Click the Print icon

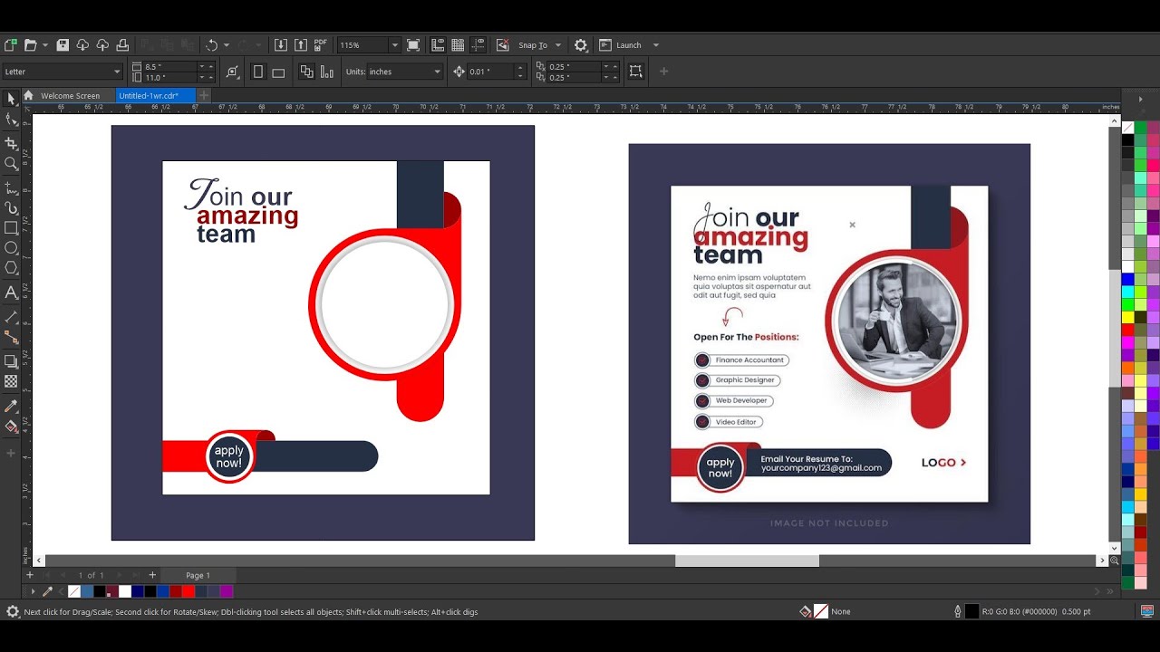(122, 44)
